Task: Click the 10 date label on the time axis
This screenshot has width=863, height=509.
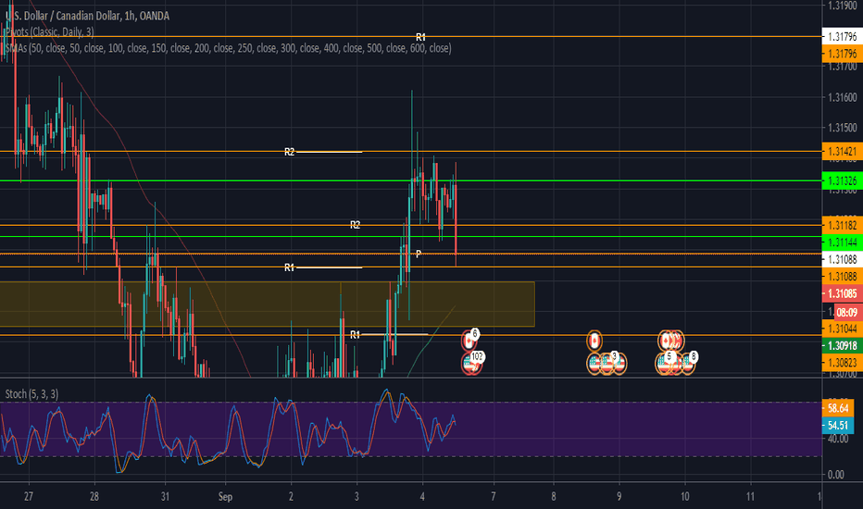Action: pos(684,497)
